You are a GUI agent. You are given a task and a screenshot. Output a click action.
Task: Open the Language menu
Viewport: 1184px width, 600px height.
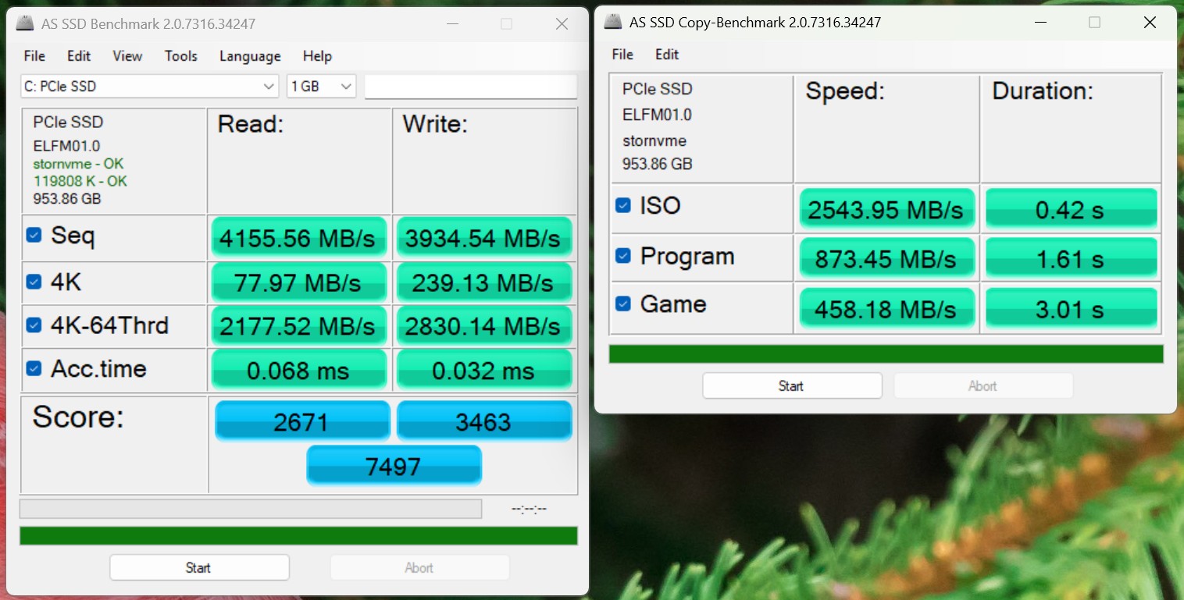(250, 55)
